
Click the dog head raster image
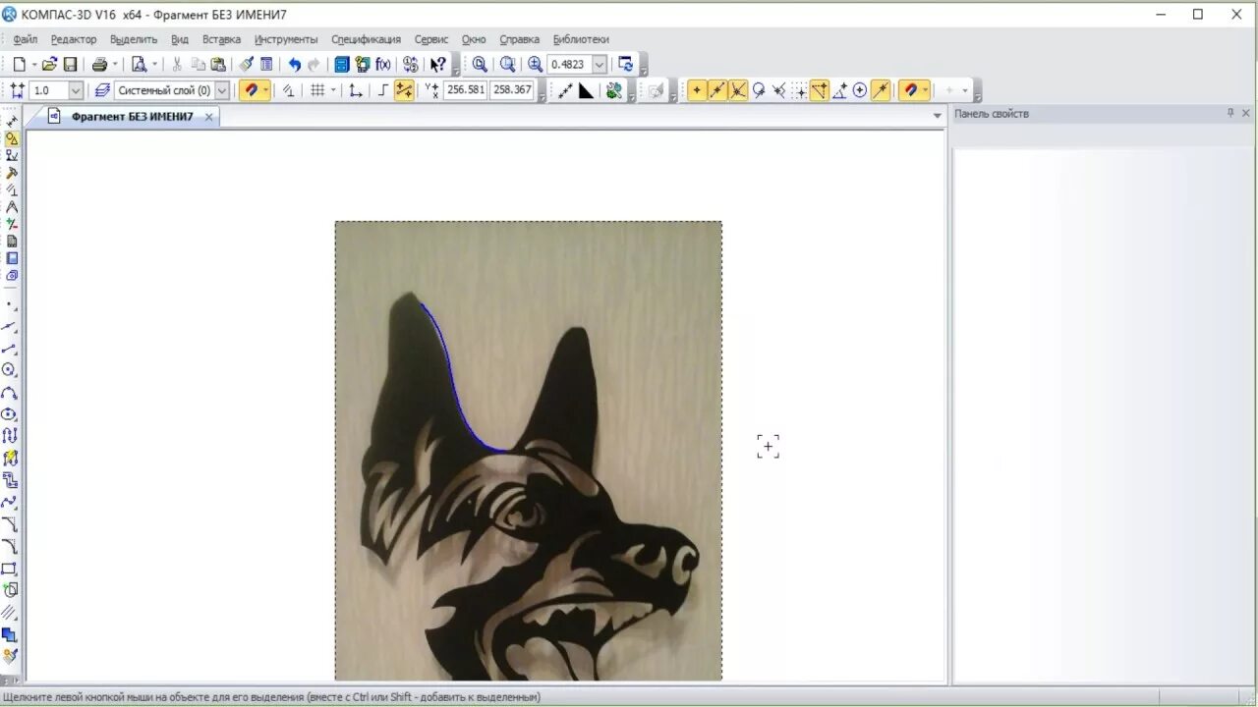[x=528, y=451]
